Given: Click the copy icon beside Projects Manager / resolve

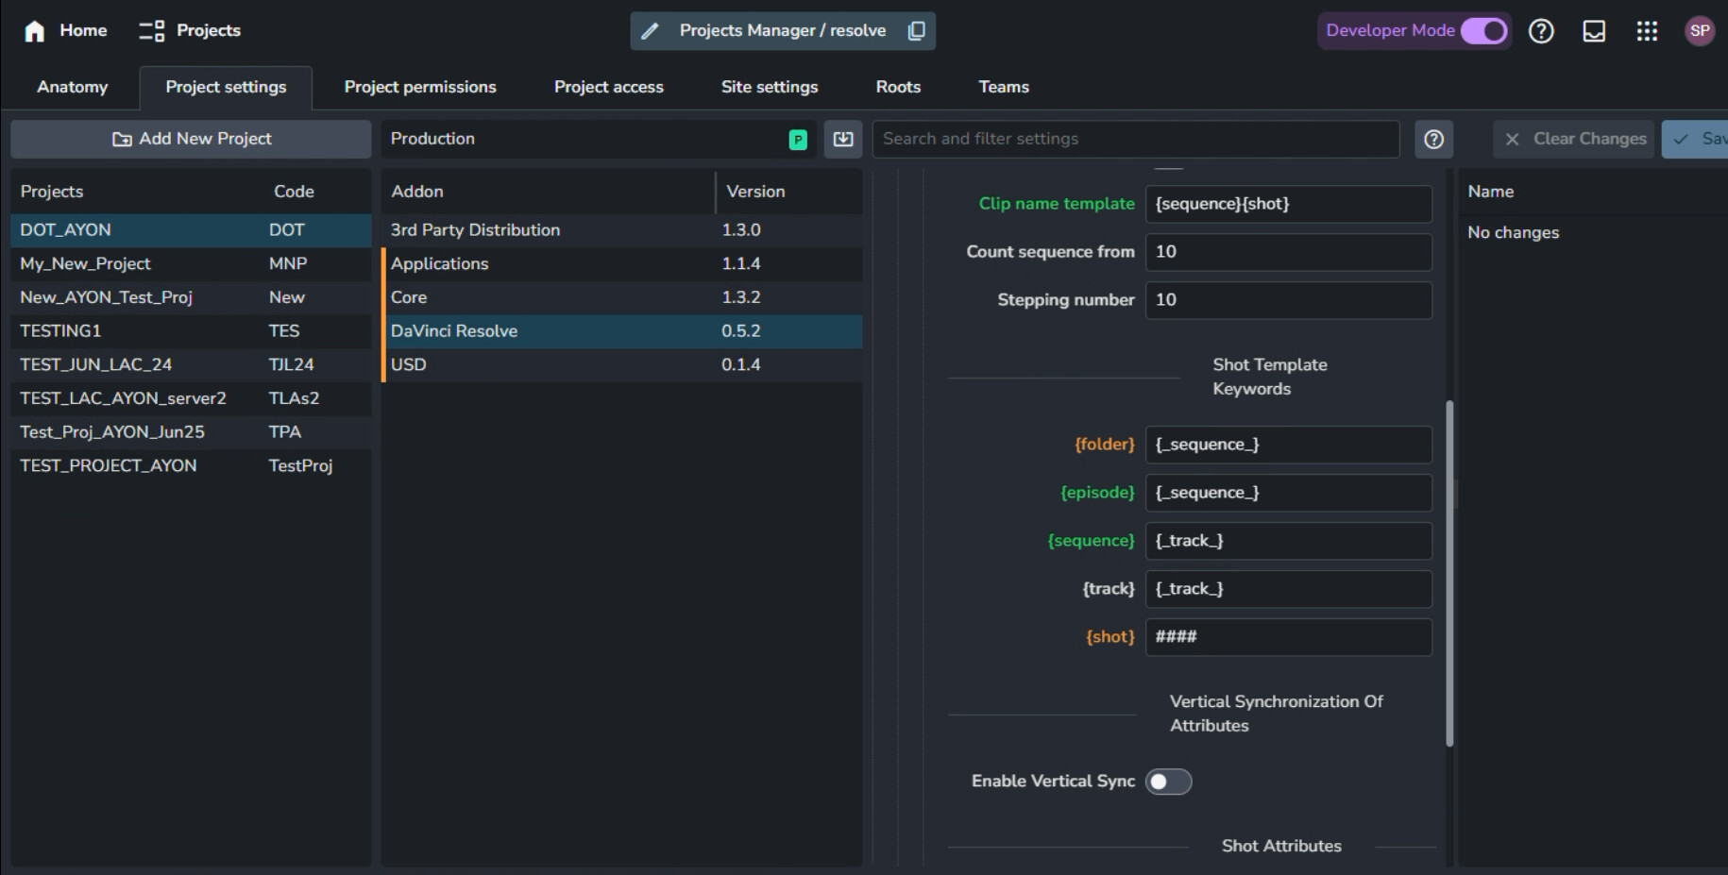Looking at the screenshot, I should coord(916,31).
